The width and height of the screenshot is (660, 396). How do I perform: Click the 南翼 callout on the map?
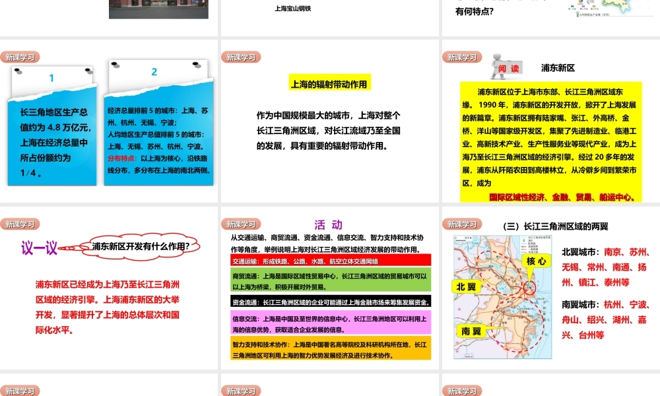coord(471,331)
